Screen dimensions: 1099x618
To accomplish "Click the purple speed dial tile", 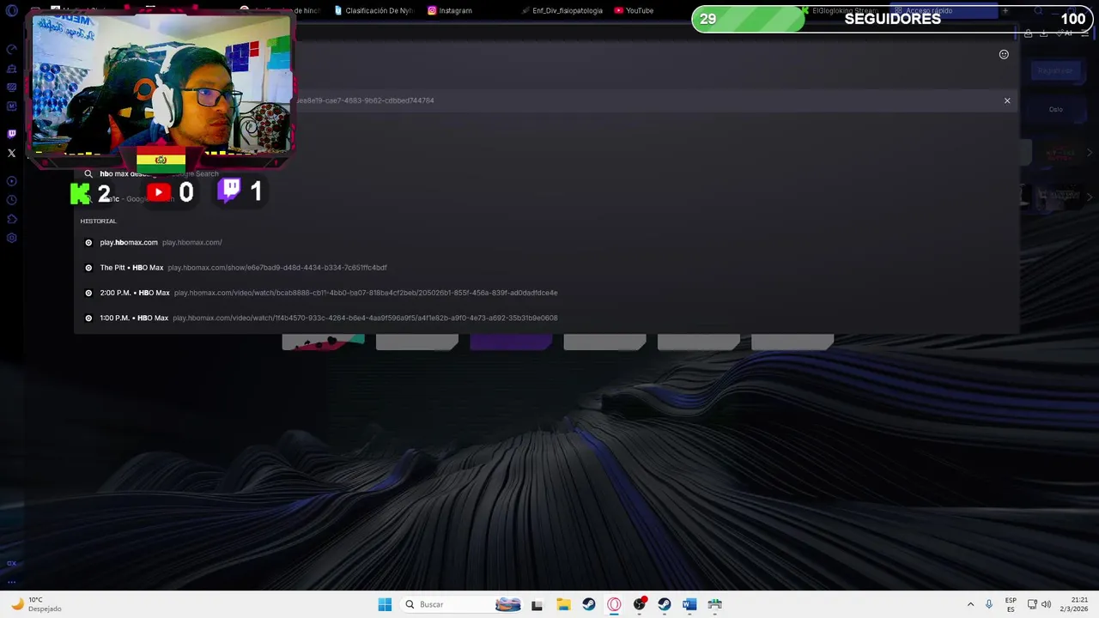I will [x=511, y=342].
